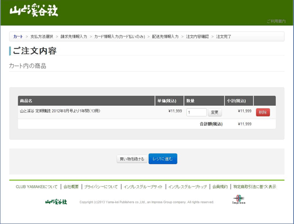Click 買い物を続ける button
Screen dimensions: 294x224
pyautogui.click(x=132, y=159)
